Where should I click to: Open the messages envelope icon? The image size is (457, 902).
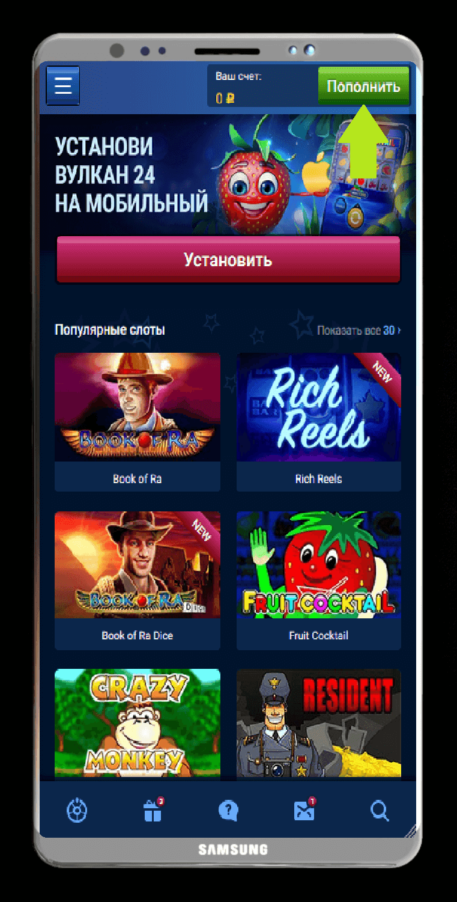point(304,811)
